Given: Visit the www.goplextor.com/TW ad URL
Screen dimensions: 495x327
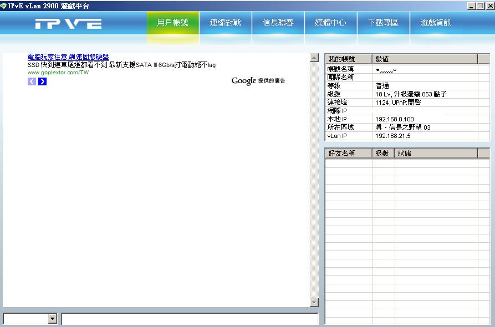Looking at the screenshot, I should 58,73.
